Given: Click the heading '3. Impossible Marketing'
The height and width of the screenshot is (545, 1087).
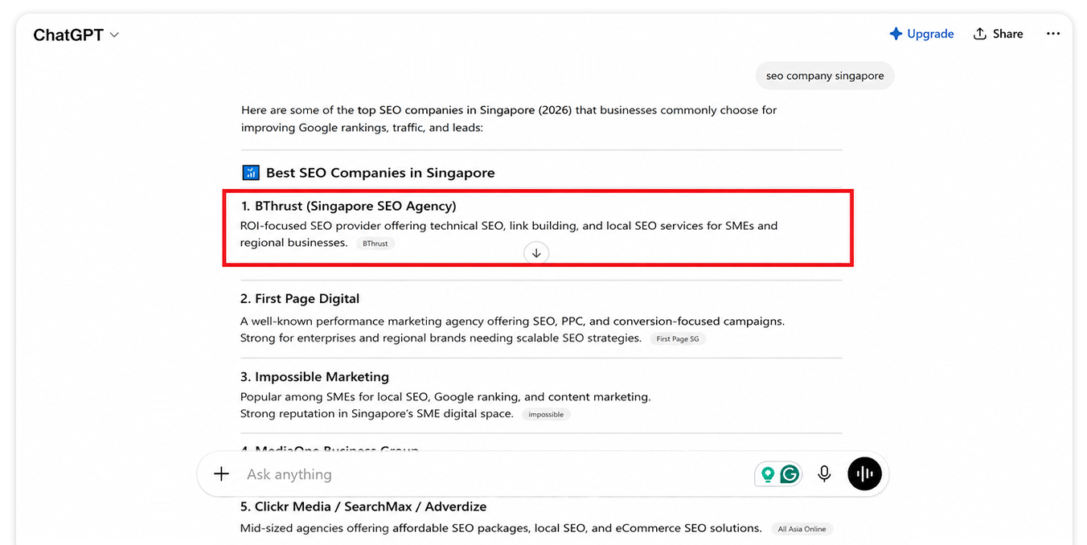Looking at the screenshot, I should point(314,376).
